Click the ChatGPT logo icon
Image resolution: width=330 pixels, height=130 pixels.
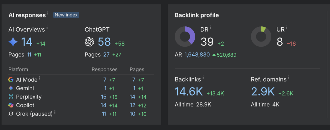90,42
